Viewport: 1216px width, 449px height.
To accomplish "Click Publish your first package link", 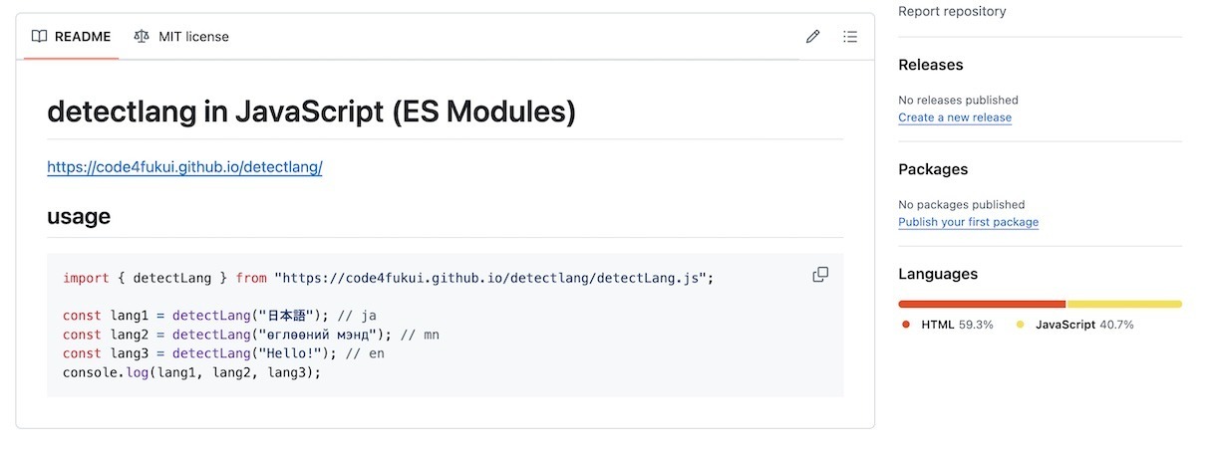I will (x=968, y=222).
